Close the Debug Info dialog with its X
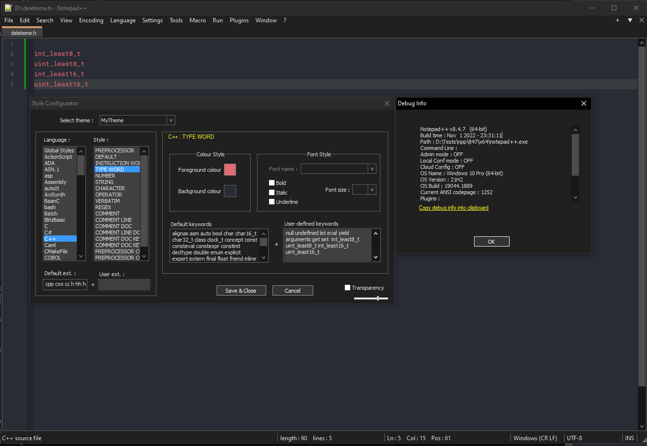 pyautogui.click(x=584, y=103)
